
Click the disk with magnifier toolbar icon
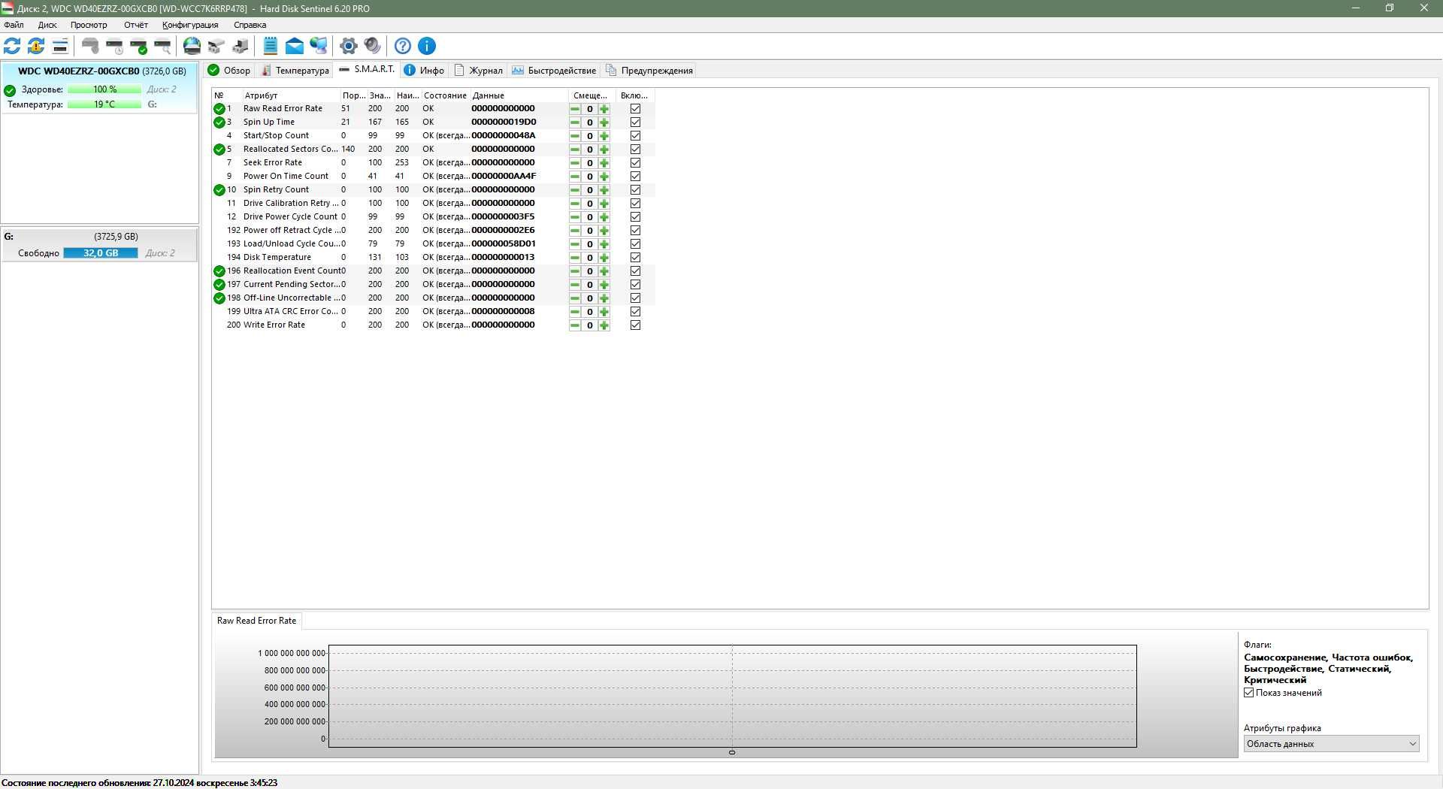pos(162,46)
